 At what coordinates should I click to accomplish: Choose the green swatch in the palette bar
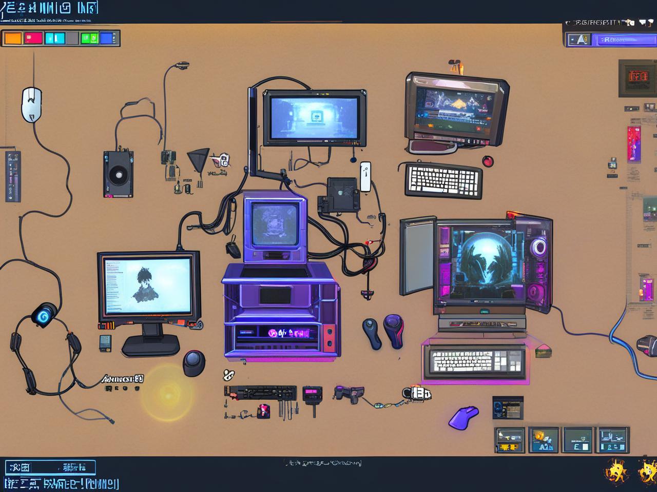[89, 38]
